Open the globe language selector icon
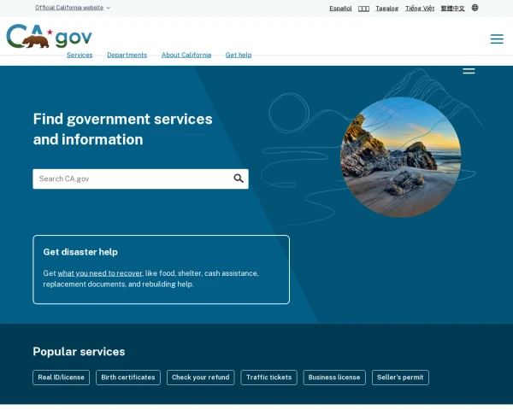Viewport: 513px width, 410px height. click(475, 8)
